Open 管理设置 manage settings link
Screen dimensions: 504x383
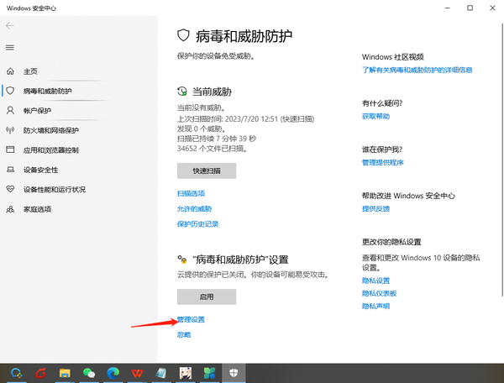tap(191, 320)
